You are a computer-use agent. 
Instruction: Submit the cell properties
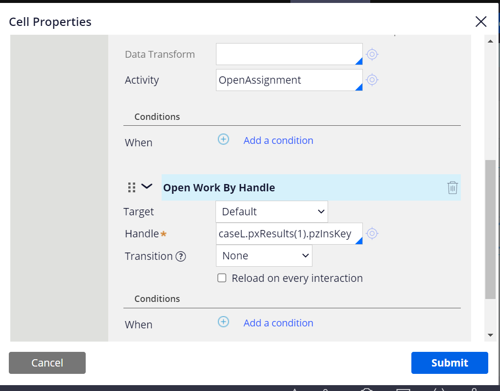449,363
